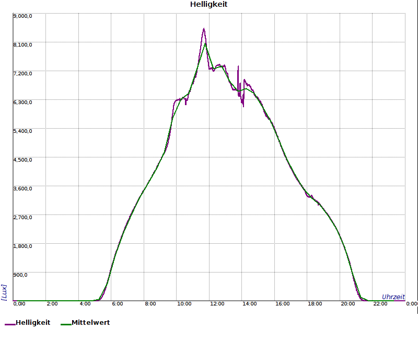The width and height of the screenshot is (418, 340).
Task: Click the 18:00 time axis label
Action: [x=315, y=304]
